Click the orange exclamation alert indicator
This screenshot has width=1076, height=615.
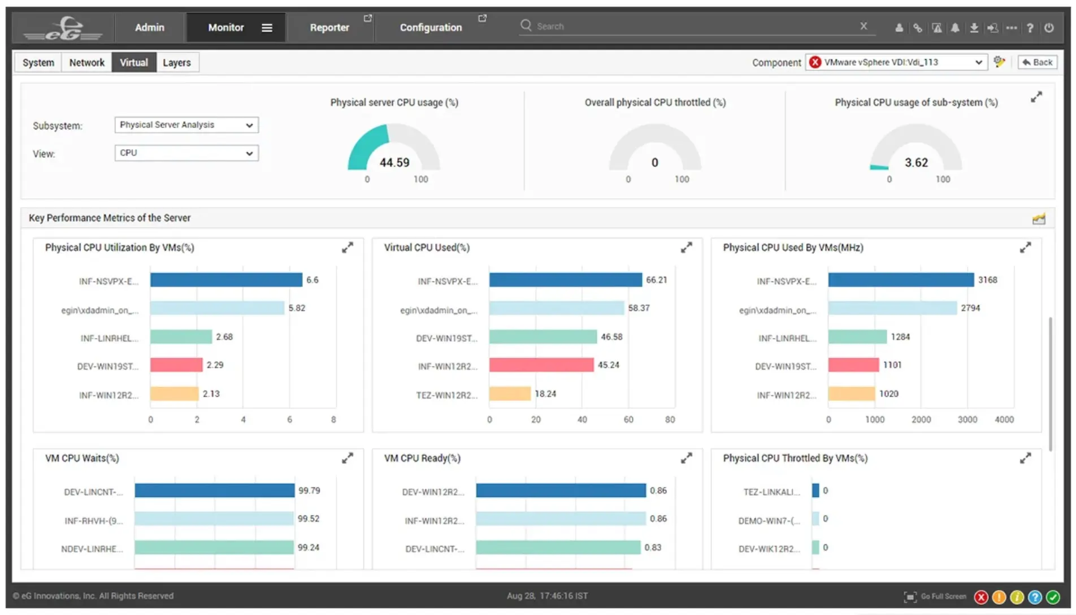pyautogui.click(x=999, y=596)
